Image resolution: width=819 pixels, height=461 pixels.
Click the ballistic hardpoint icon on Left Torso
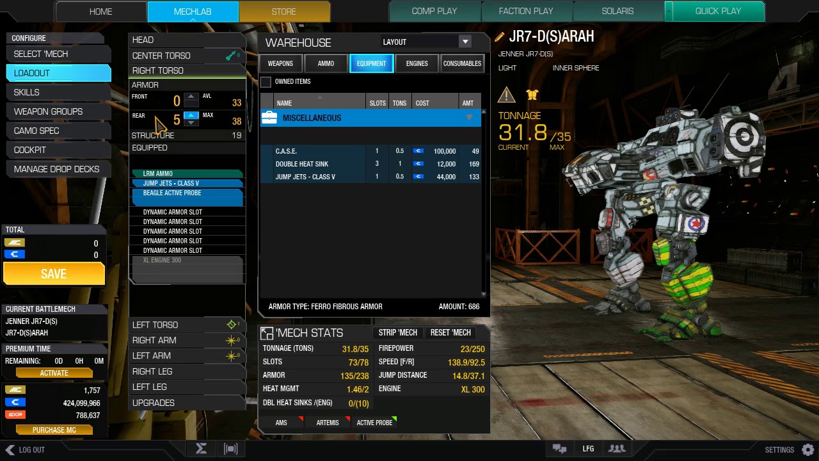(232, 325)
